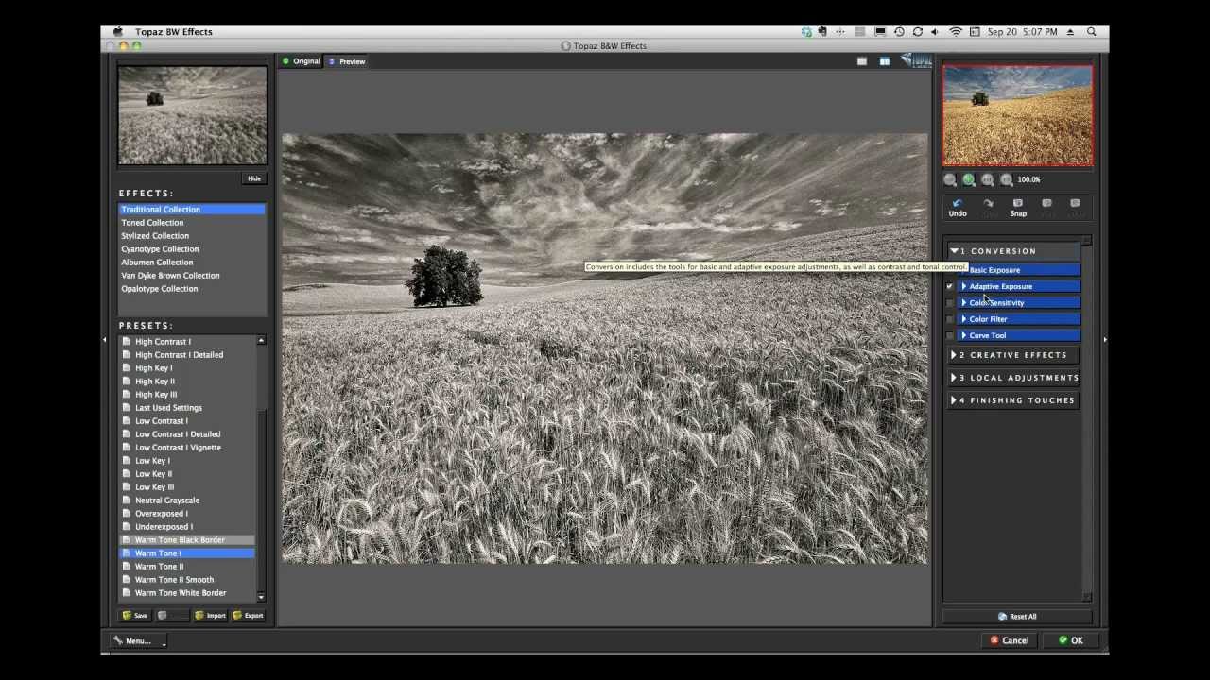
Task: Click the presets list scroll-down arrow
Action: [x=261, y=597]
